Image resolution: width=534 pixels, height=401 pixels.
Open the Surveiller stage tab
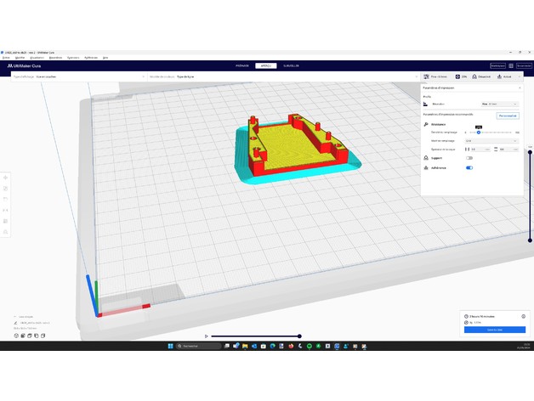(x=291, y=65)
